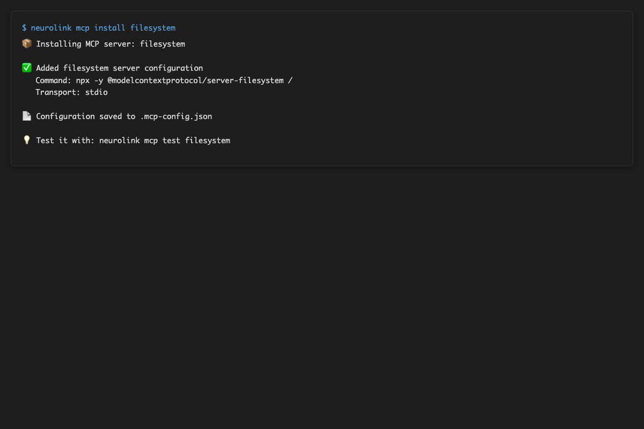Click the Installing MCP server: filesystem text
This screenshot has height=429, width=644.
tap(110, 43)
